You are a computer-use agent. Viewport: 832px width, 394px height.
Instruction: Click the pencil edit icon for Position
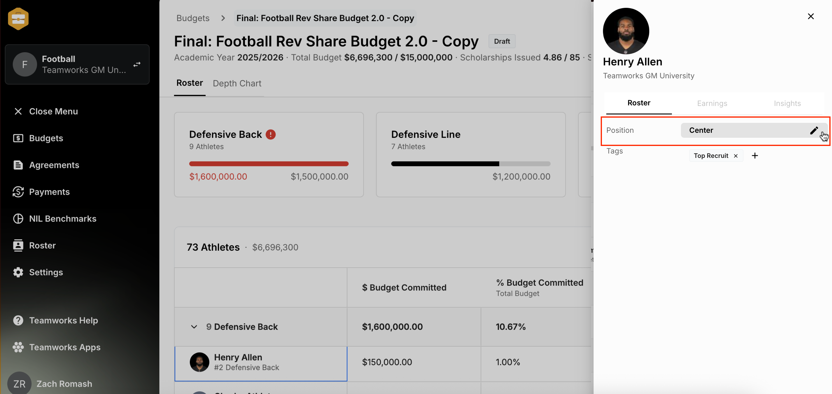(x=814, y=130)
